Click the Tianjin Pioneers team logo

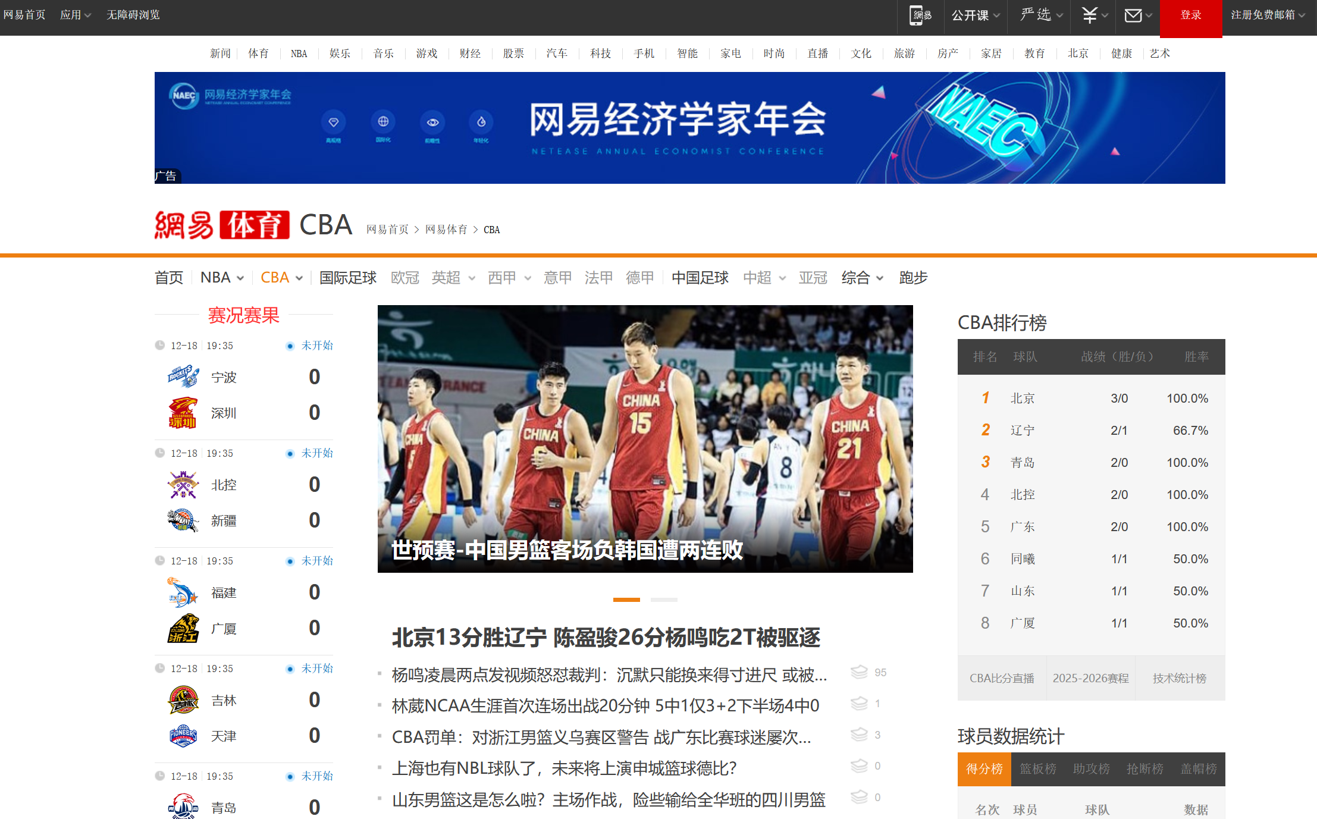(183, 736)
